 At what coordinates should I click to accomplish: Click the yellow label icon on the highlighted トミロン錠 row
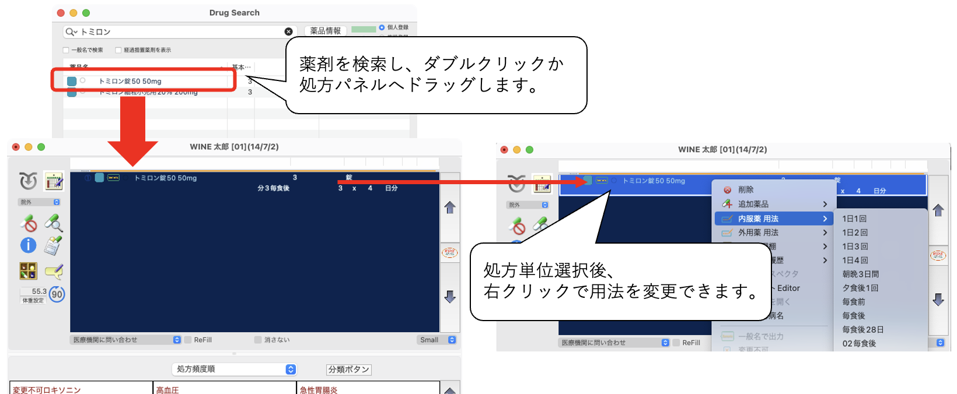602,181
